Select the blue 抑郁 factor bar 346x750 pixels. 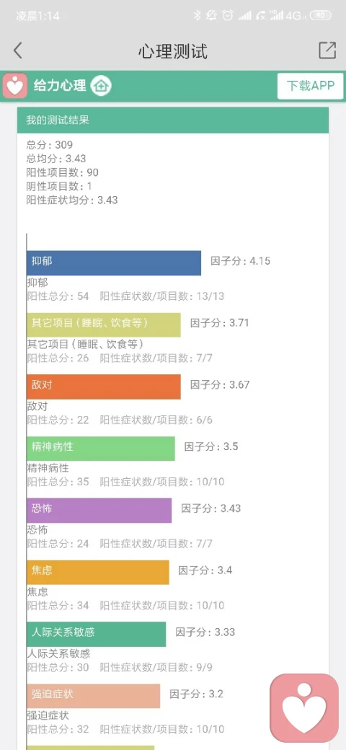tap(114, 262)
